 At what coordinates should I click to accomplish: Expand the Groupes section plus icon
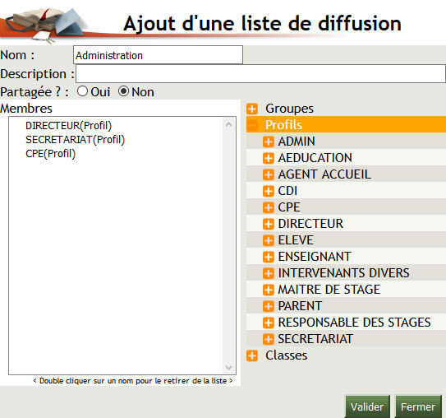(x=252, y=109)
